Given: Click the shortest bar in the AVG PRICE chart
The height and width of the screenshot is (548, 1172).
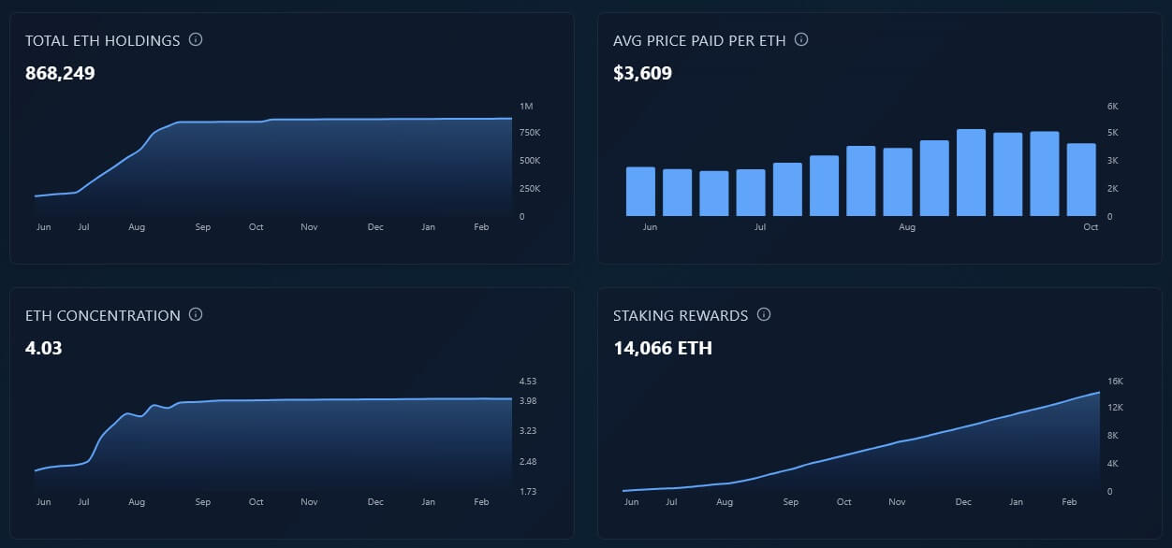Looking at the screenshot, I should [x=715, y=192].
